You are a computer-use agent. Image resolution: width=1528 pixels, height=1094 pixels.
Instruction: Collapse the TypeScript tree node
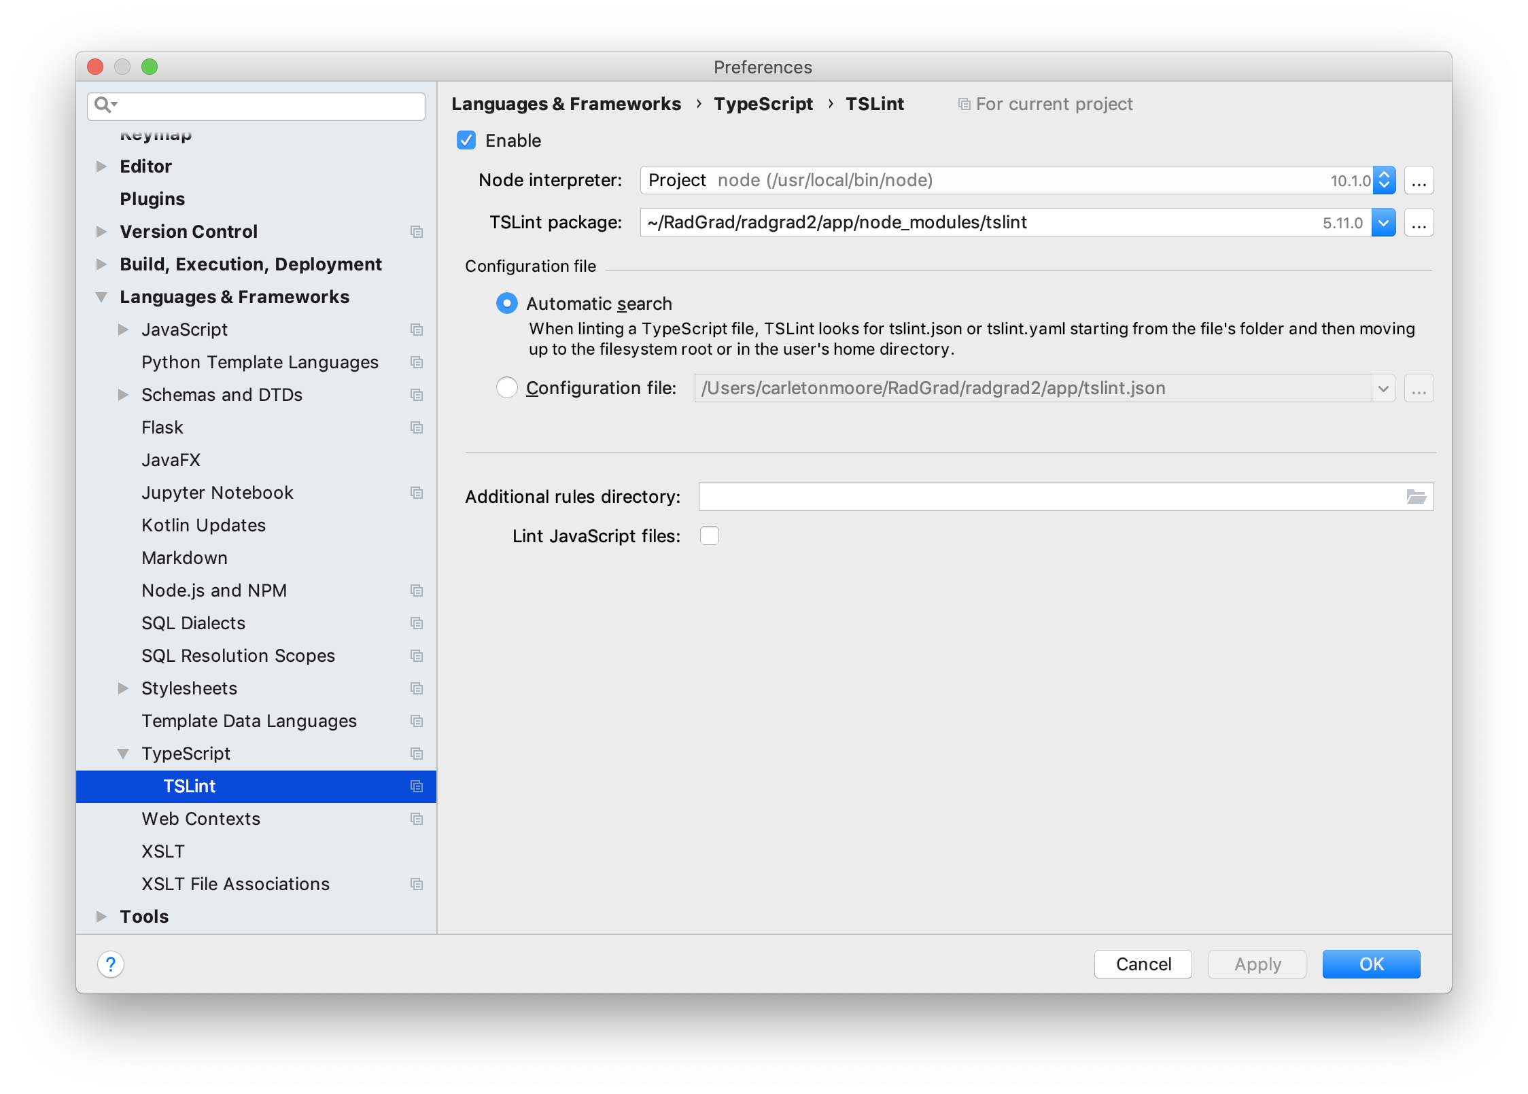[x=124, y=754]
